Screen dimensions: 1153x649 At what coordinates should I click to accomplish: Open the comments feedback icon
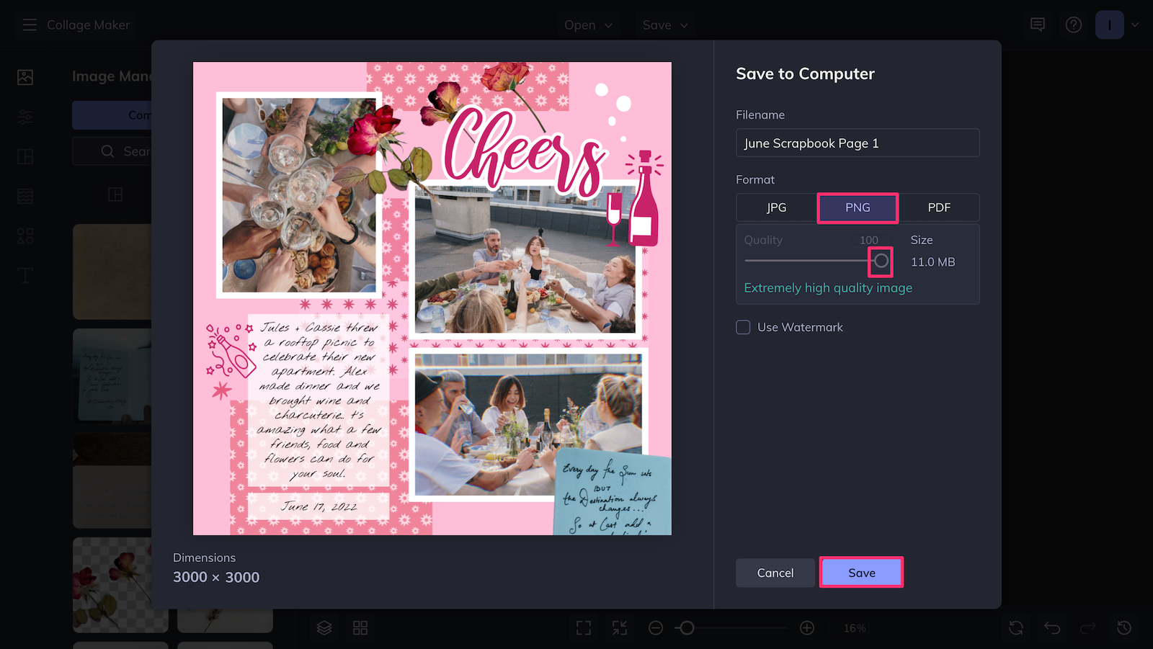pyautogui.click(x=1037, y=24)
